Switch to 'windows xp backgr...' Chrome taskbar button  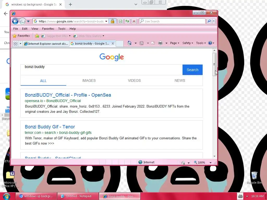[36, 196]
